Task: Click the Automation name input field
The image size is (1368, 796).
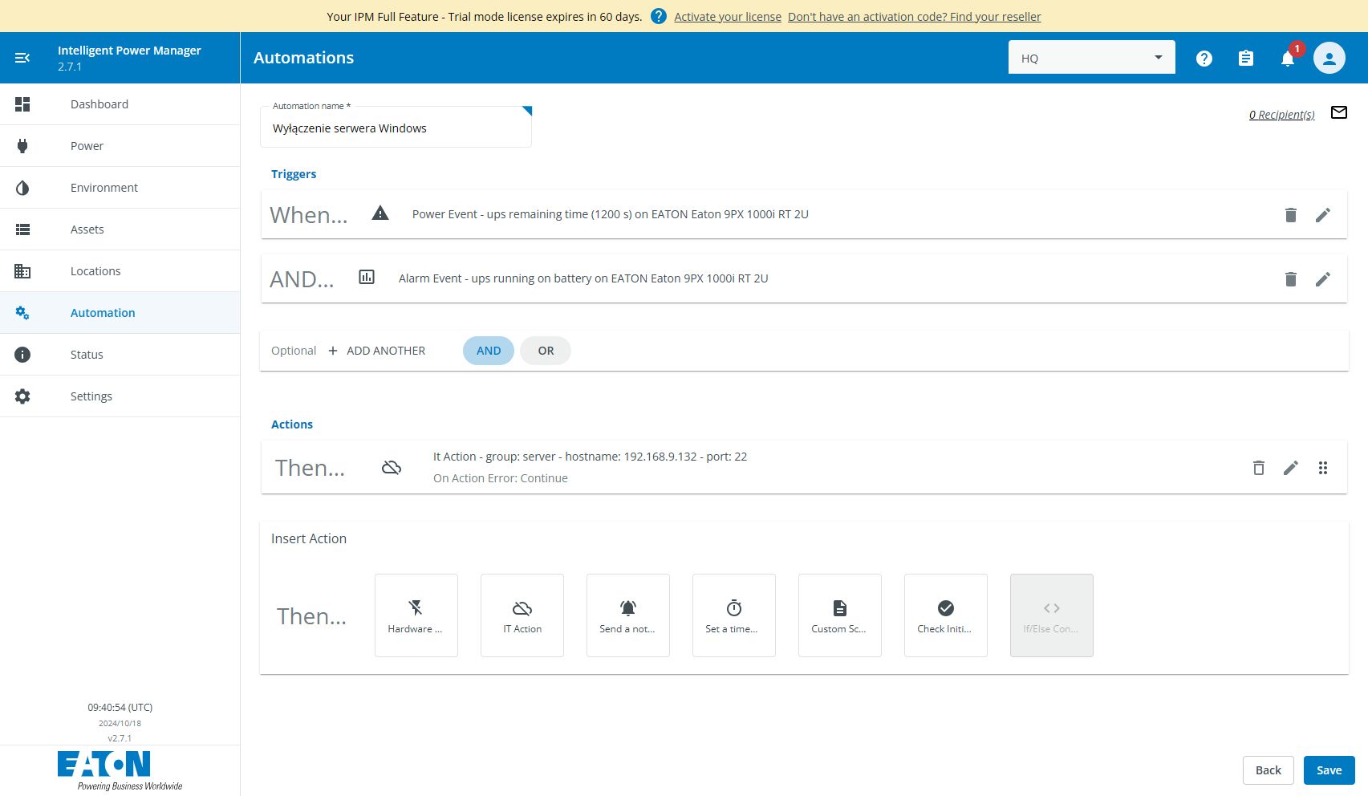Action: (x=395, y=128)
